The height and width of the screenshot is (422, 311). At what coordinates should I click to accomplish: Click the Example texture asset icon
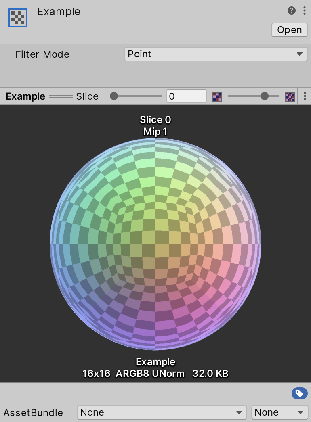click(x=18, y=17)
